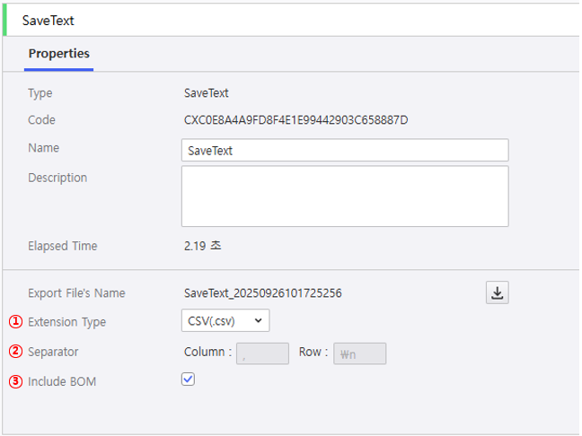Click the red circled number 2 marker
This screenshot has height=436, width=582.
pyautogui.click(x=14, y=352)
